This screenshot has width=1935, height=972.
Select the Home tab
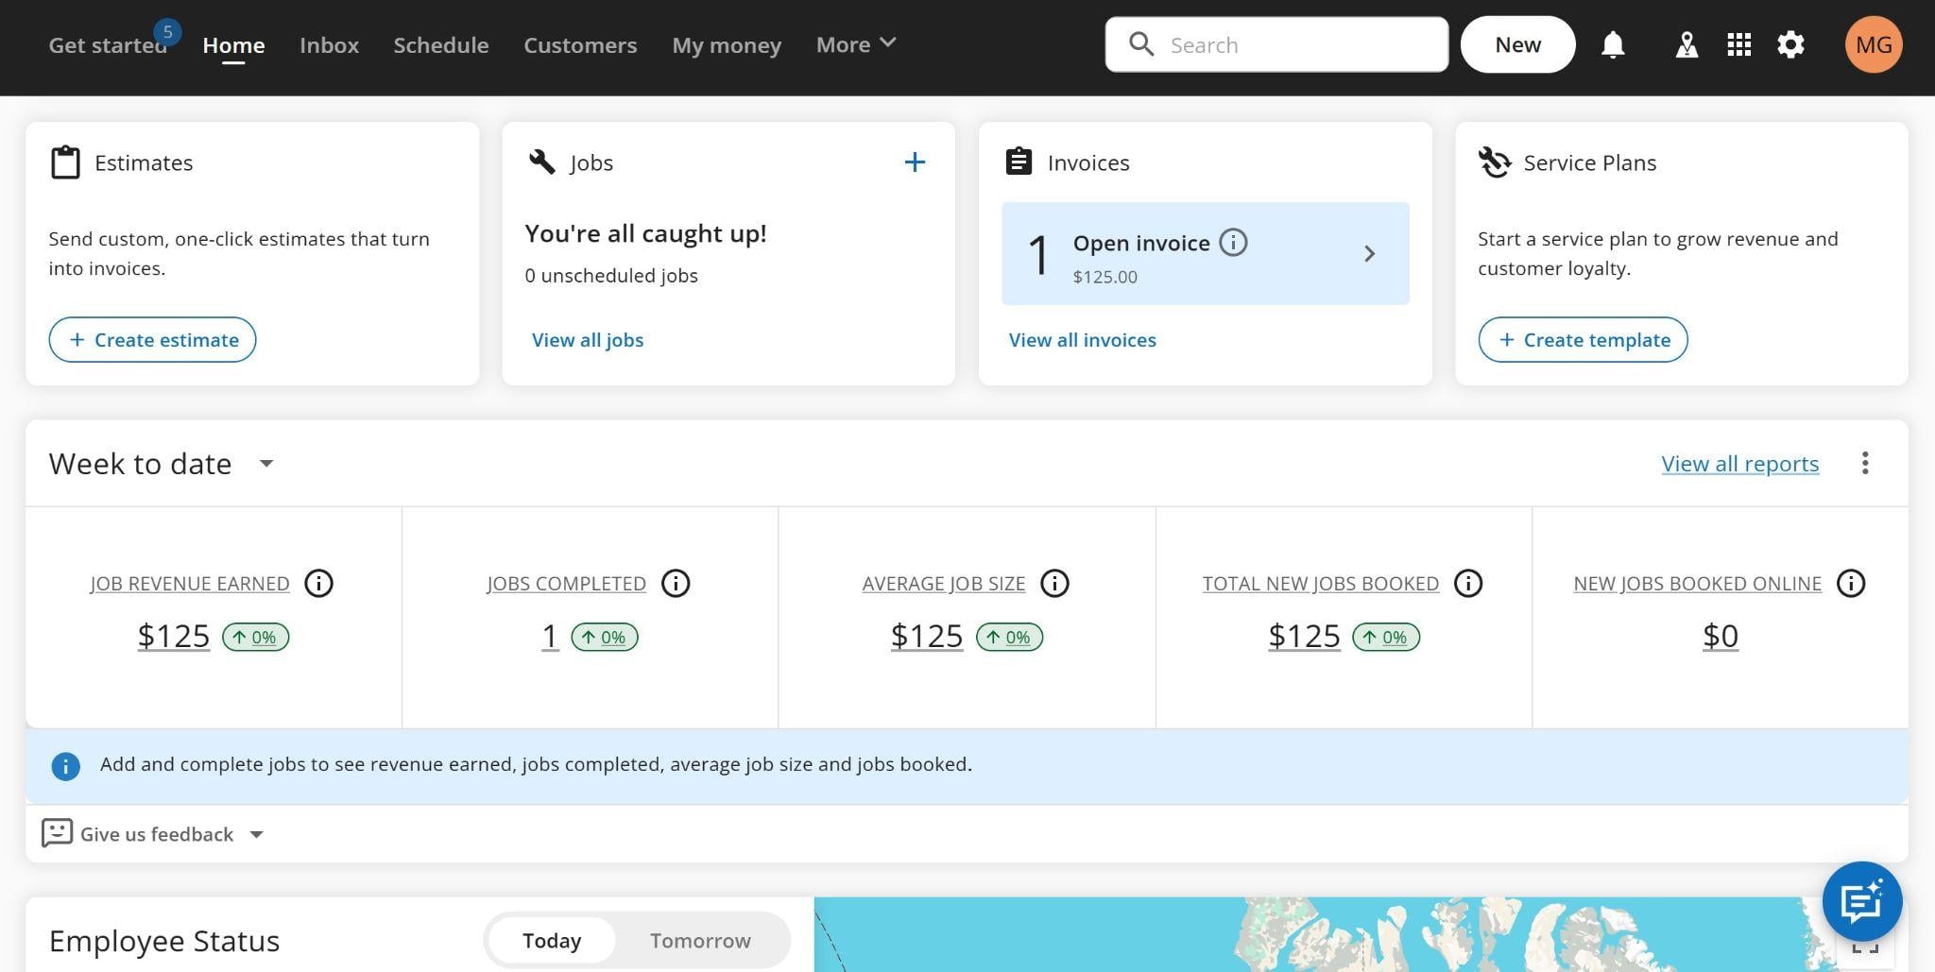click(x=233, y=45)
